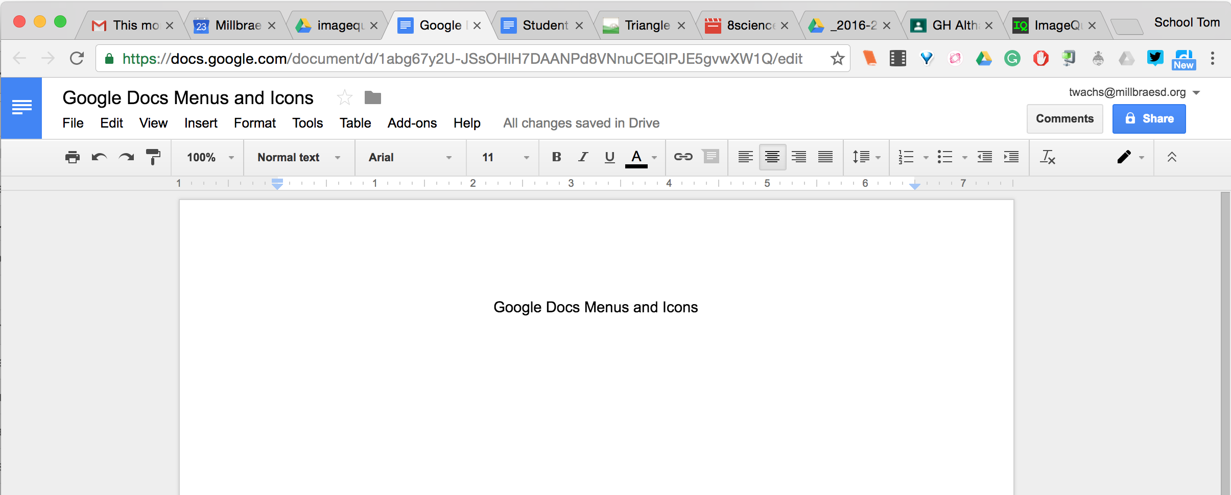The height and width of the screenshot is (495, 1231).
Task: Open the Edit menu
Action: (x=111, y=123)
